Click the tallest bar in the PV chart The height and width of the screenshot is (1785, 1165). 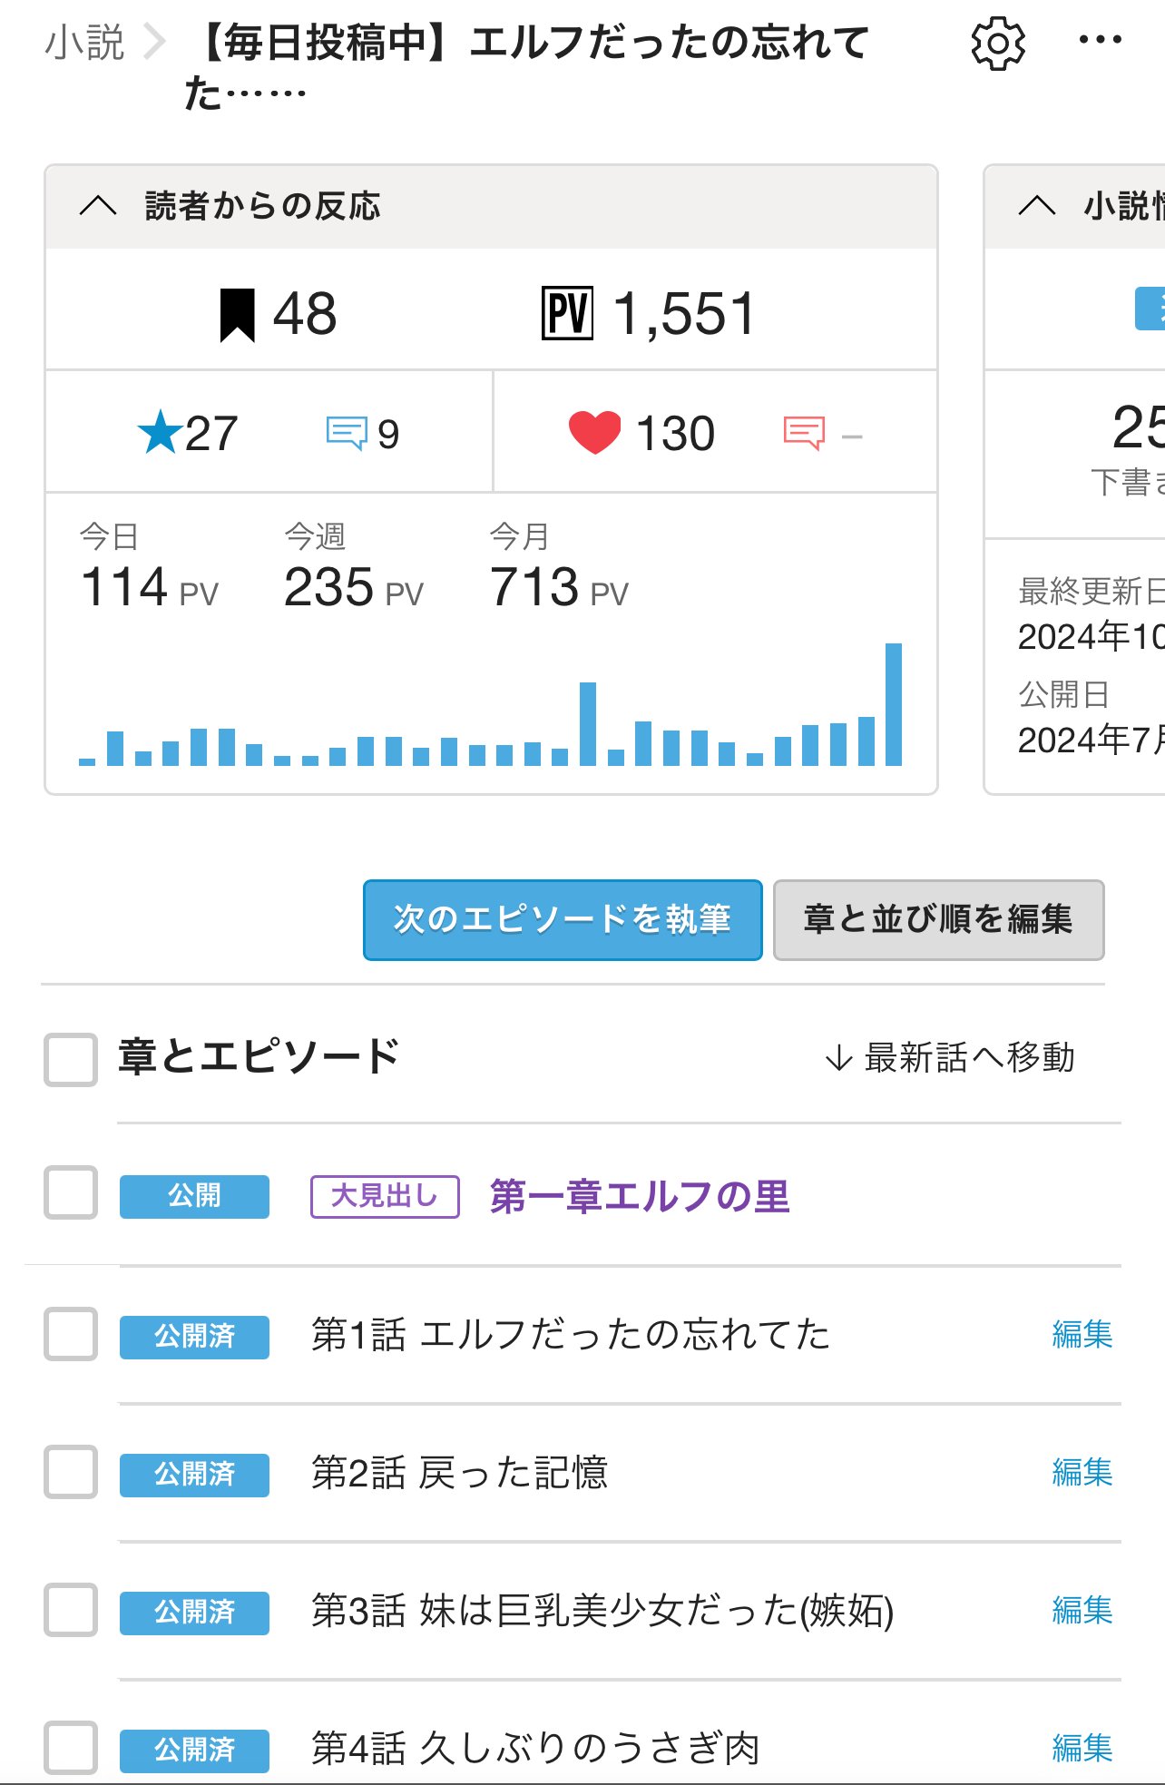point(894,704)
